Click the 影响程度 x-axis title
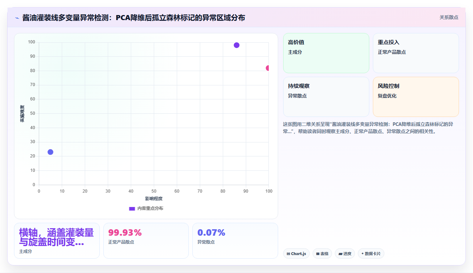This screenshot has height=273, width=473. coord(154,199)
